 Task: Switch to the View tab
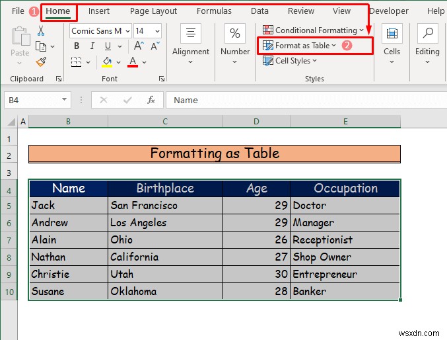341,11
